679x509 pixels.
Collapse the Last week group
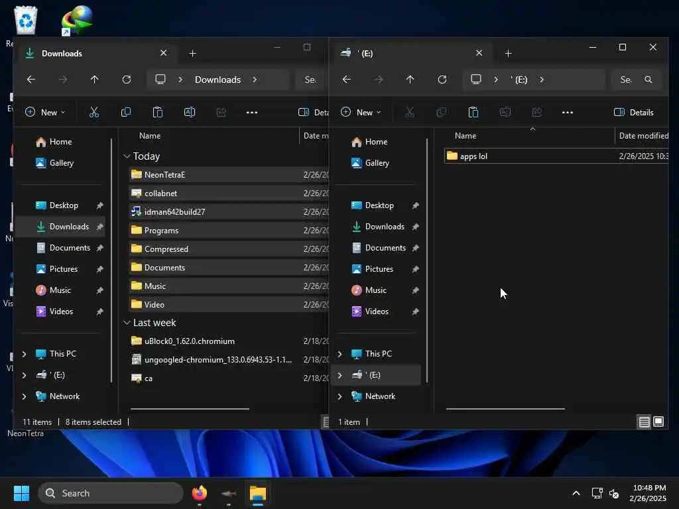pyautogui.click(x=127, y=323)
